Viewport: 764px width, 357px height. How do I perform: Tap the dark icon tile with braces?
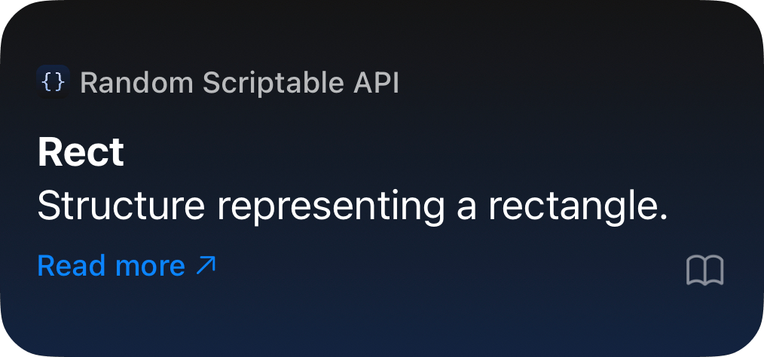pos(53,82)
